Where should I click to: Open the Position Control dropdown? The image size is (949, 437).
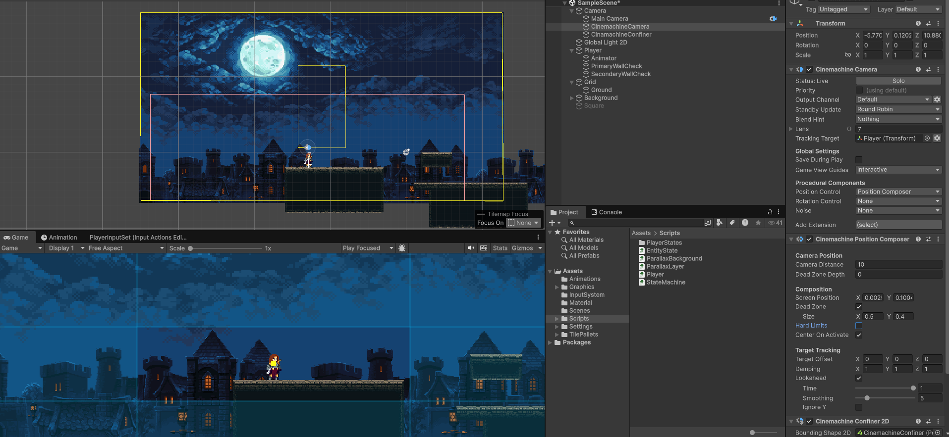point(898,192)
